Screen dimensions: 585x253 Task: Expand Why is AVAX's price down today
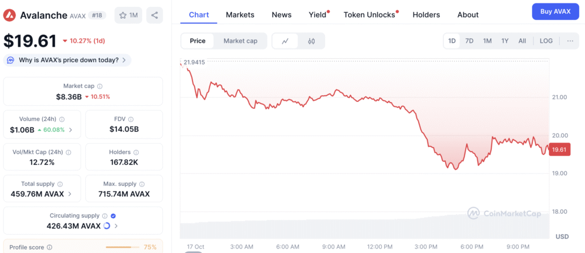click(x=67, y=60)
